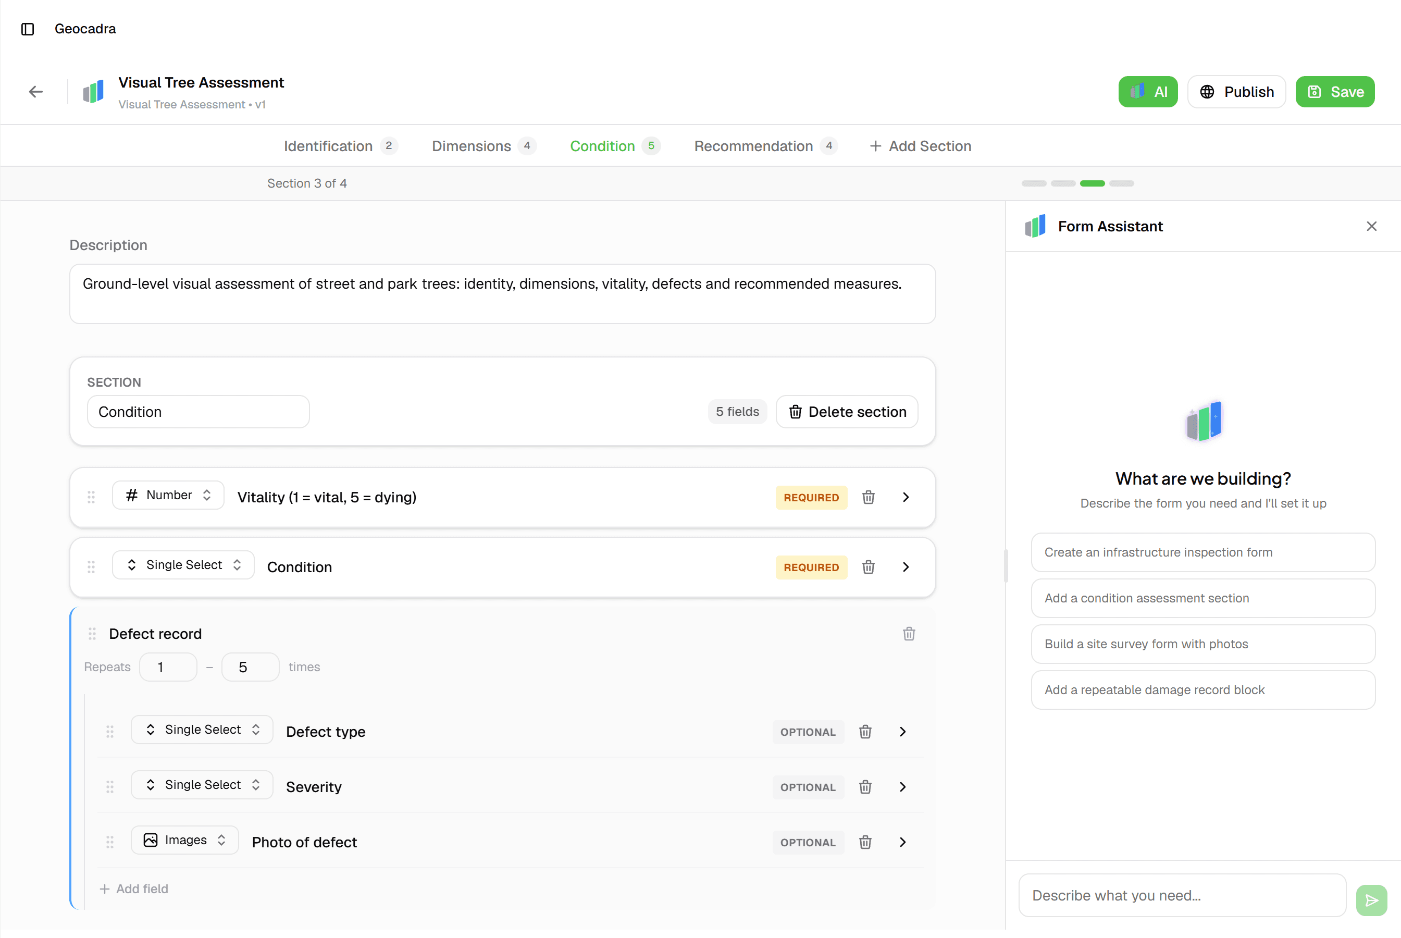Go back with the left arrow
Screen dimensions: 1401x938
[36, 92]
